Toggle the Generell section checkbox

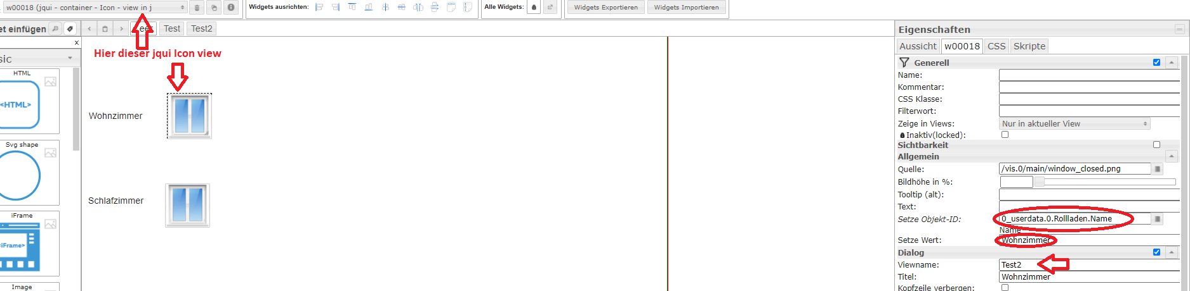click(x=1156, y=63)
